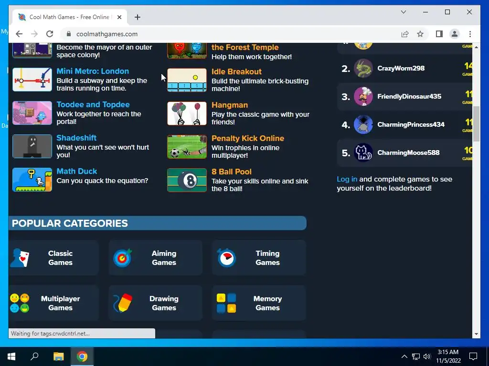Open the Multiplayer Games category

click(53, 303)
